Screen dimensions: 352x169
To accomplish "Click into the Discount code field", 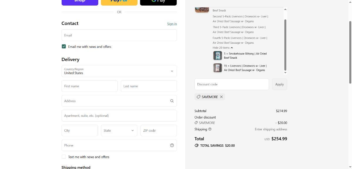I will [x=231, y=84].
